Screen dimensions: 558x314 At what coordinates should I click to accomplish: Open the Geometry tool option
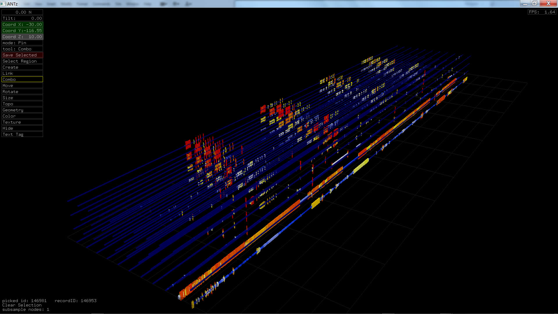(22, 110)
